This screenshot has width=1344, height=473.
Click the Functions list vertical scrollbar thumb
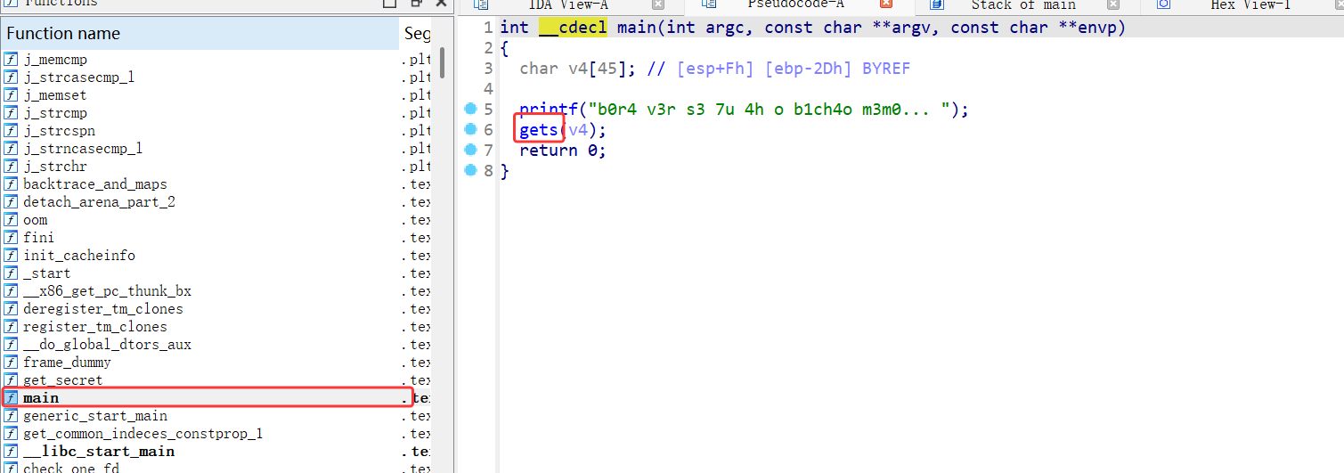click(x=442, y=62)
